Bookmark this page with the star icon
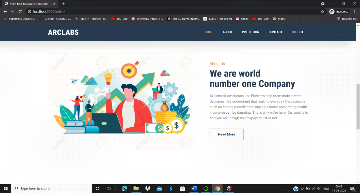Screen dimensions: 360x193 pyautogui.click(x=322, y=12)
